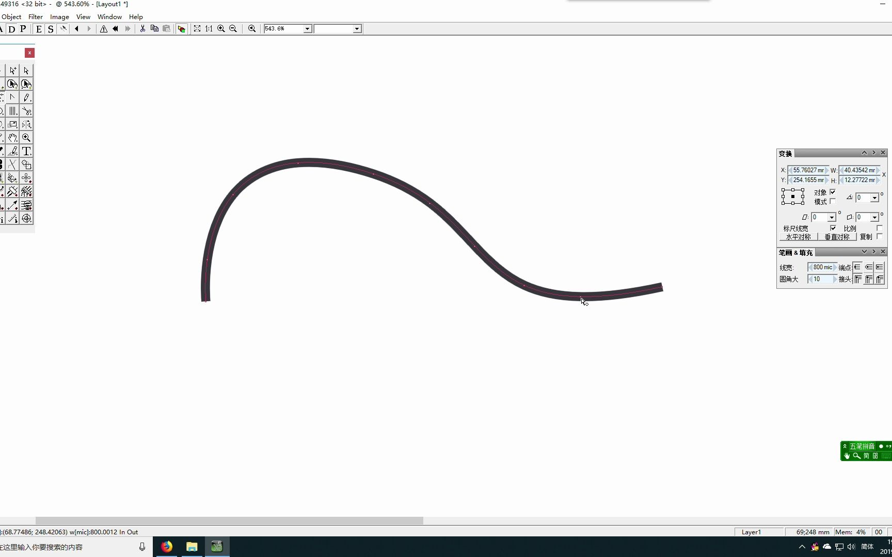
Task: Click the Paste toolbar icon
Action: (166, 29)
